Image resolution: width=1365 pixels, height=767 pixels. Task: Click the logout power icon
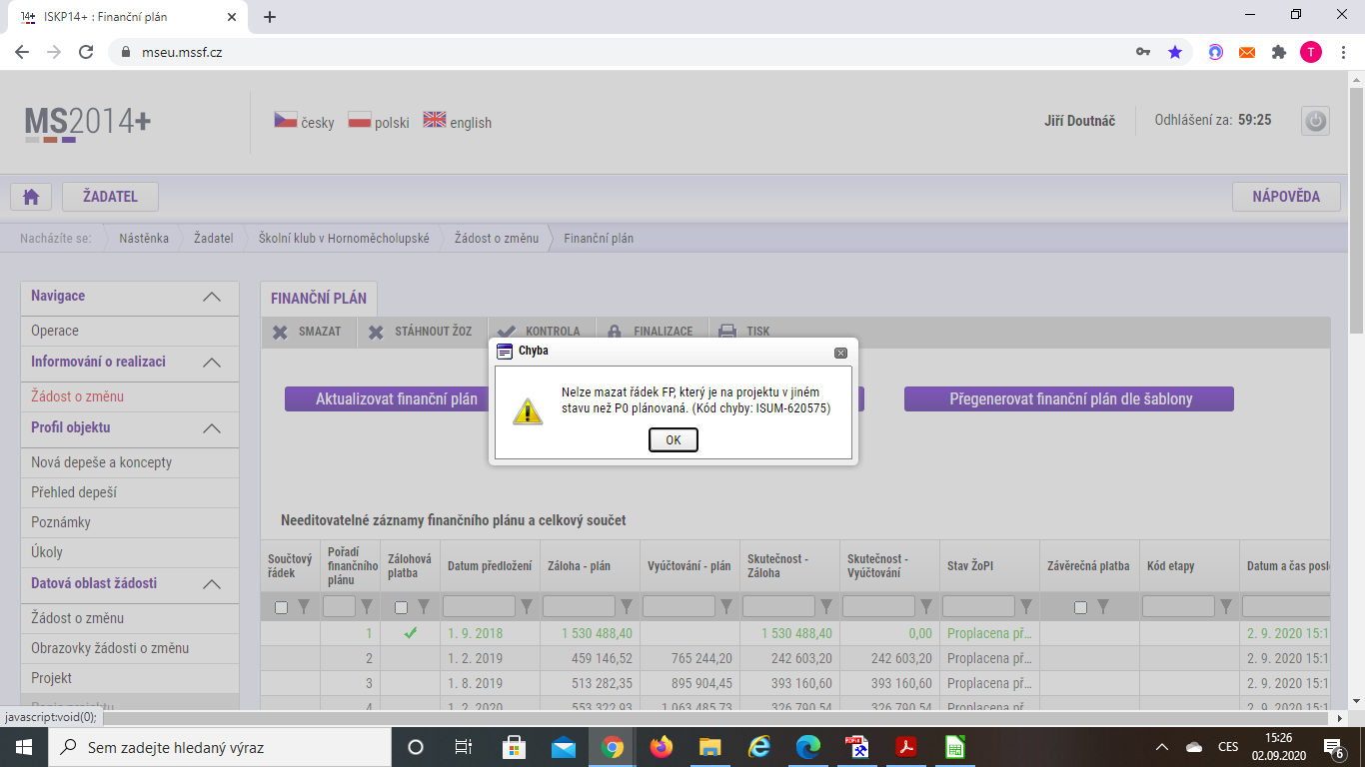1315,121
